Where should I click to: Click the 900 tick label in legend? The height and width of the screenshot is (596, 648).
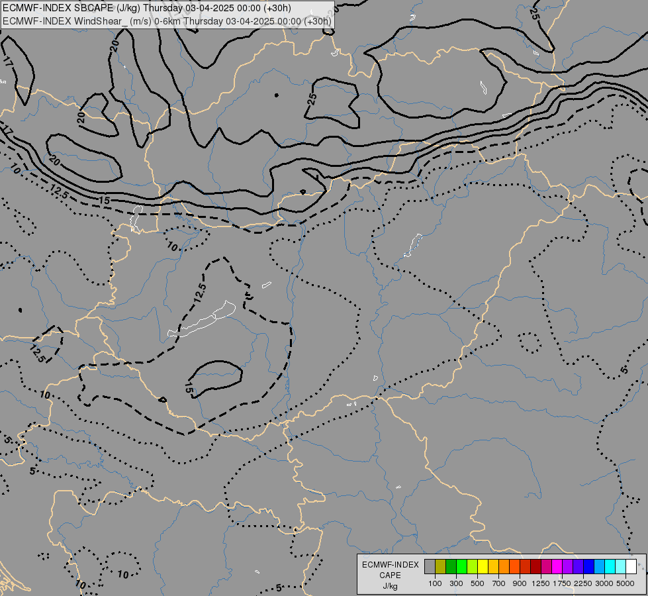(x=520, y=583)
